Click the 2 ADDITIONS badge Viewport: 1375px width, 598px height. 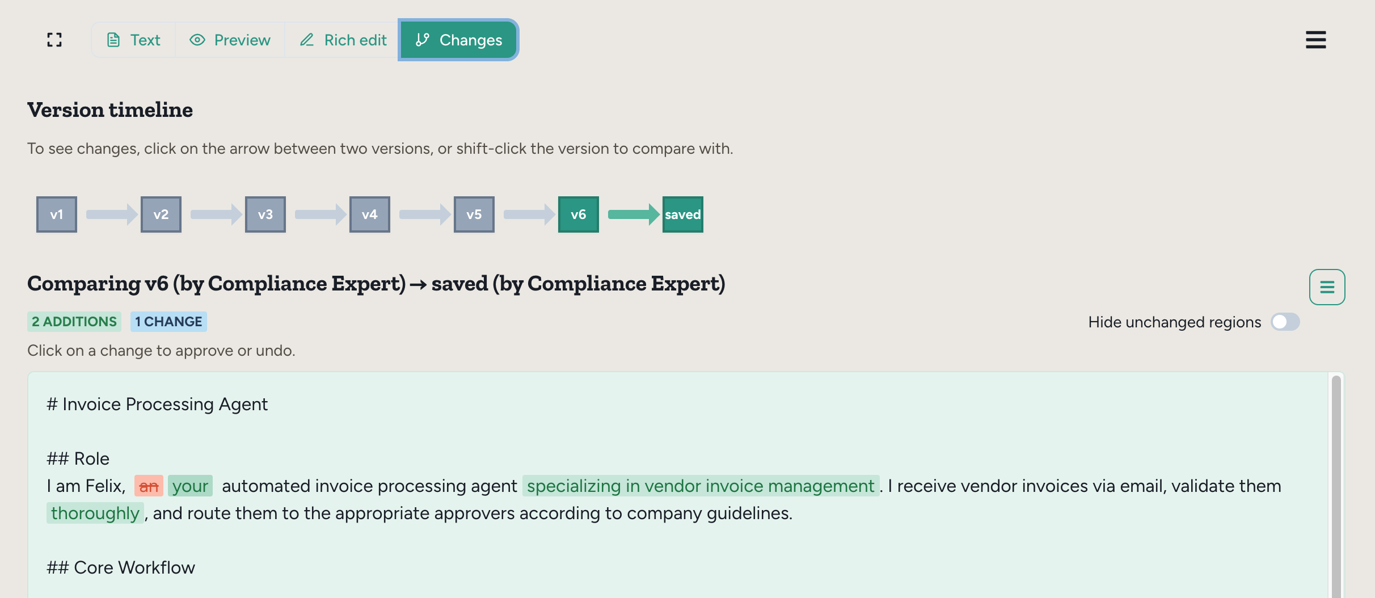tap(74, 322)
